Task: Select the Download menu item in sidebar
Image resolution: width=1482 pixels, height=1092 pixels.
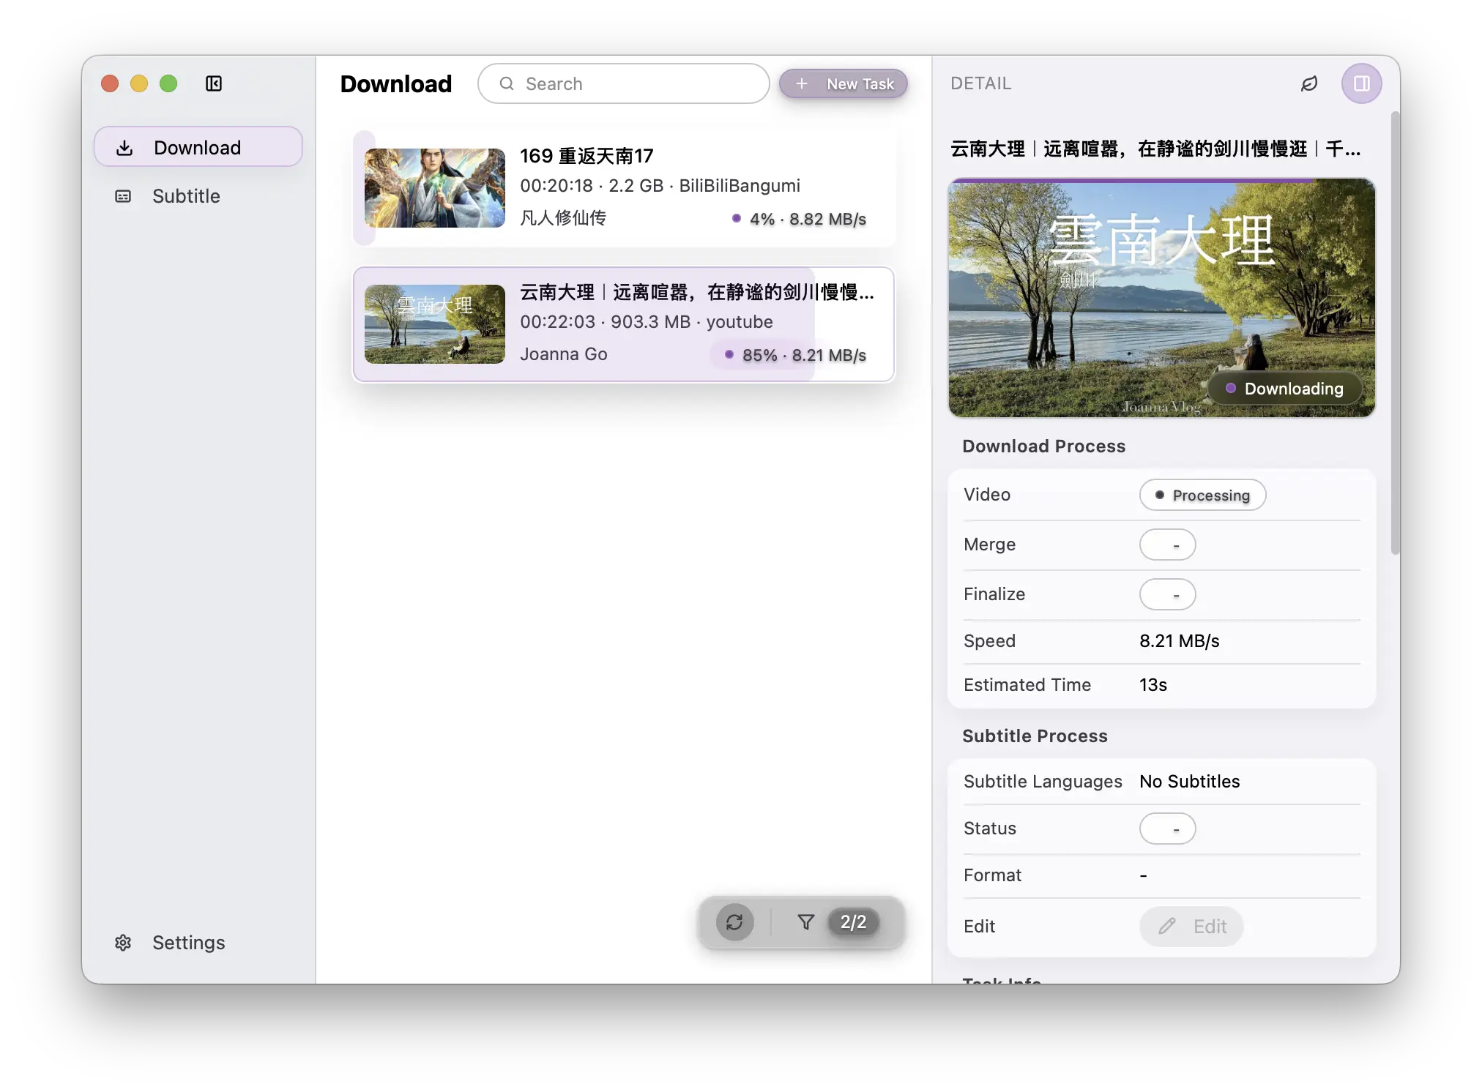Action: click(197, 147)
